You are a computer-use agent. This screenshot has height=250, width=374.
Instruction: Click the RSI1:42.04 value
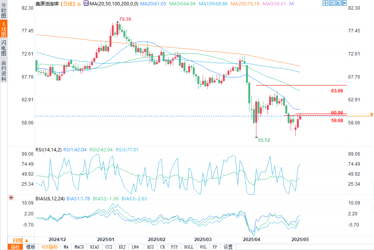tap(75, 150)
